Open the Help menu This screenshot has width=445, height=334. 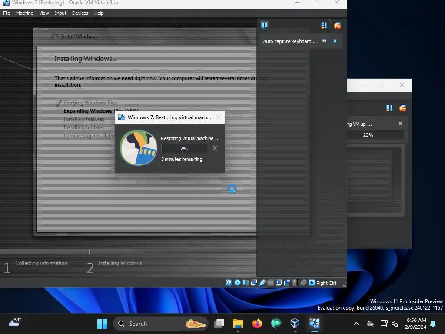(x=99, y=13)
